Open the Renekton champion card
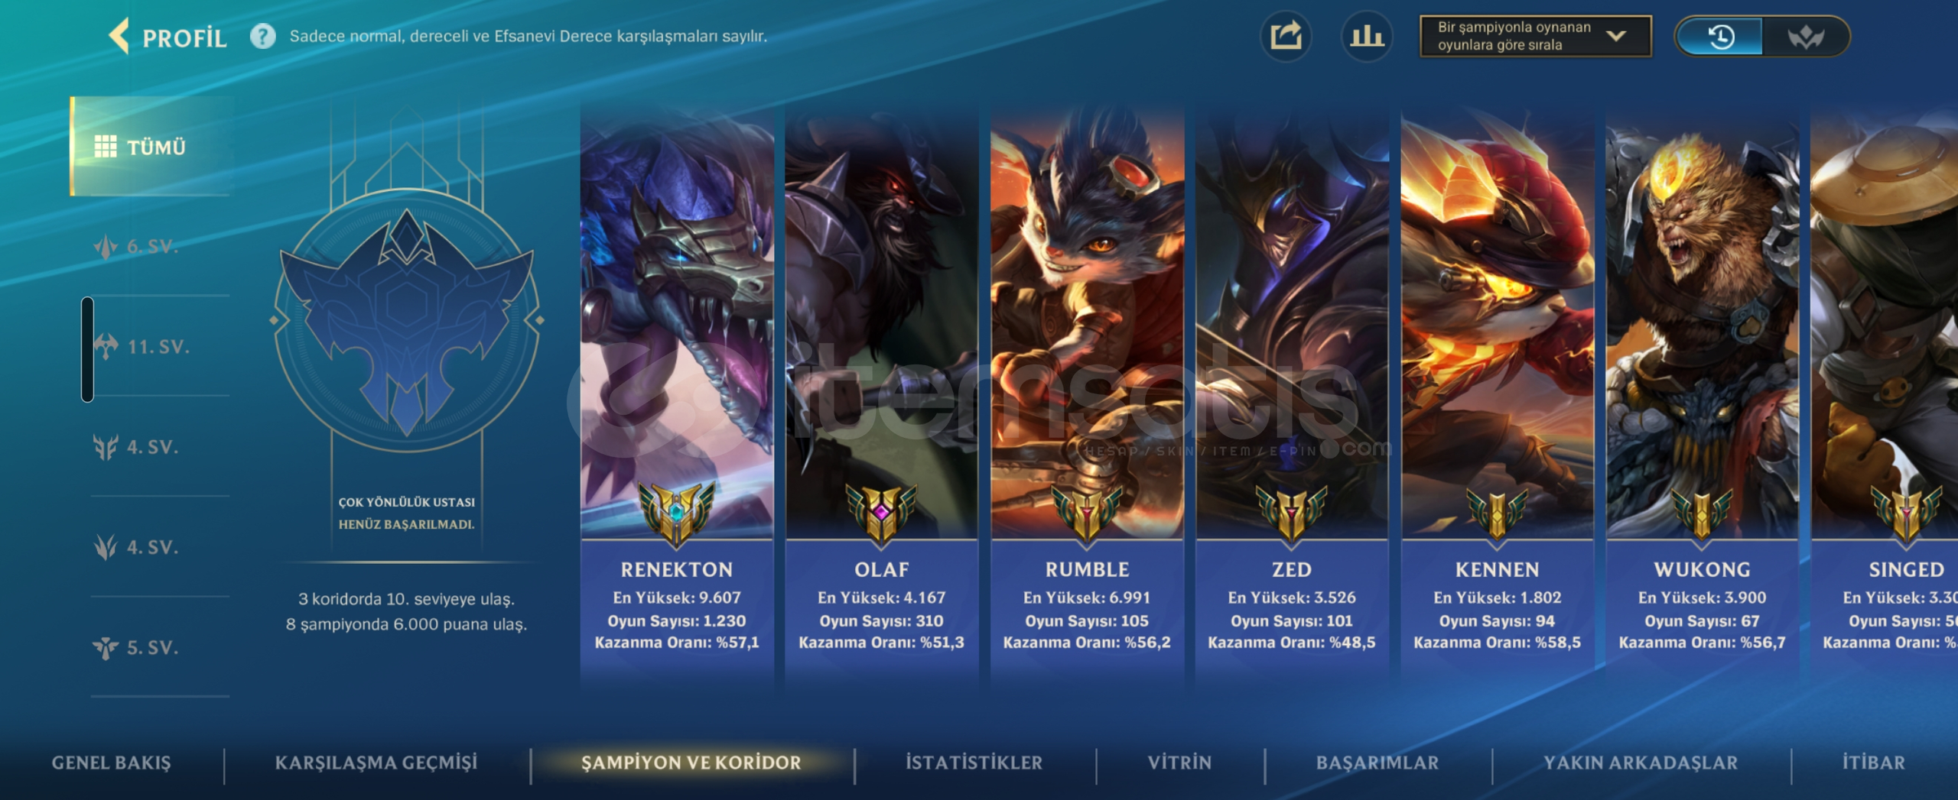 (677, 390)
